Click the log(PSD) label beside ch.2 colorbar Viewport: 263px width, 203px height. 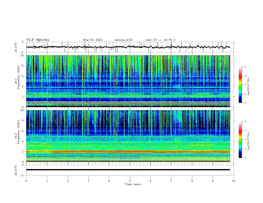point(249,141)
